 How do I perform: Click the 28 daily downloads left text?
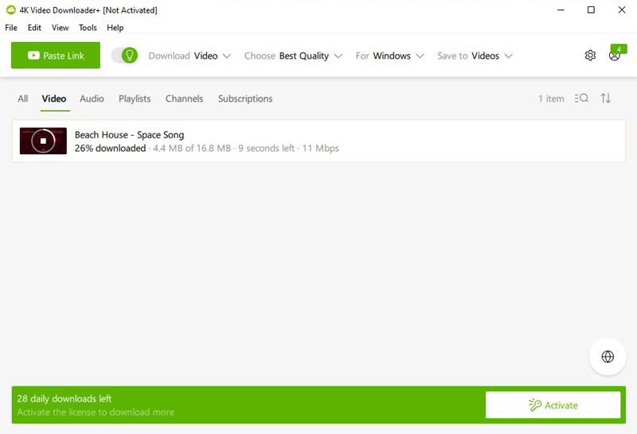(64, 399)
